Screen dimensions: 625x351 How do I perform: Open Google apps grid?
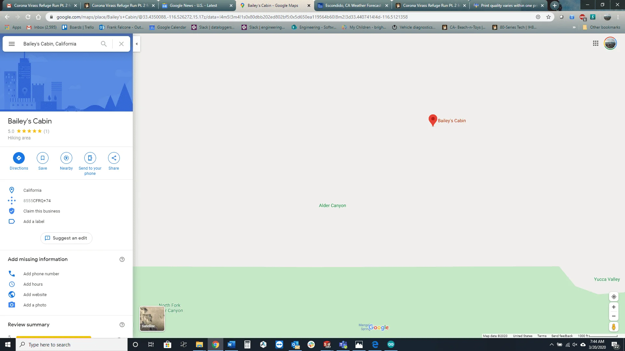(x=596, y=44)
